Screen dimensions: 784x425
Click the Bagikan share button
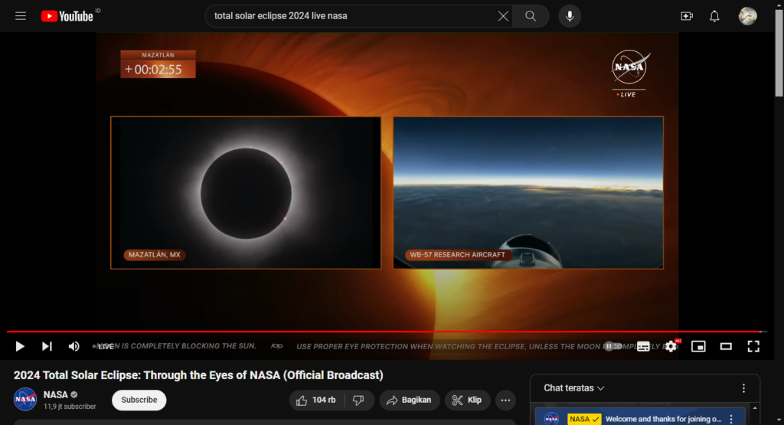click(x=409, y=400)
